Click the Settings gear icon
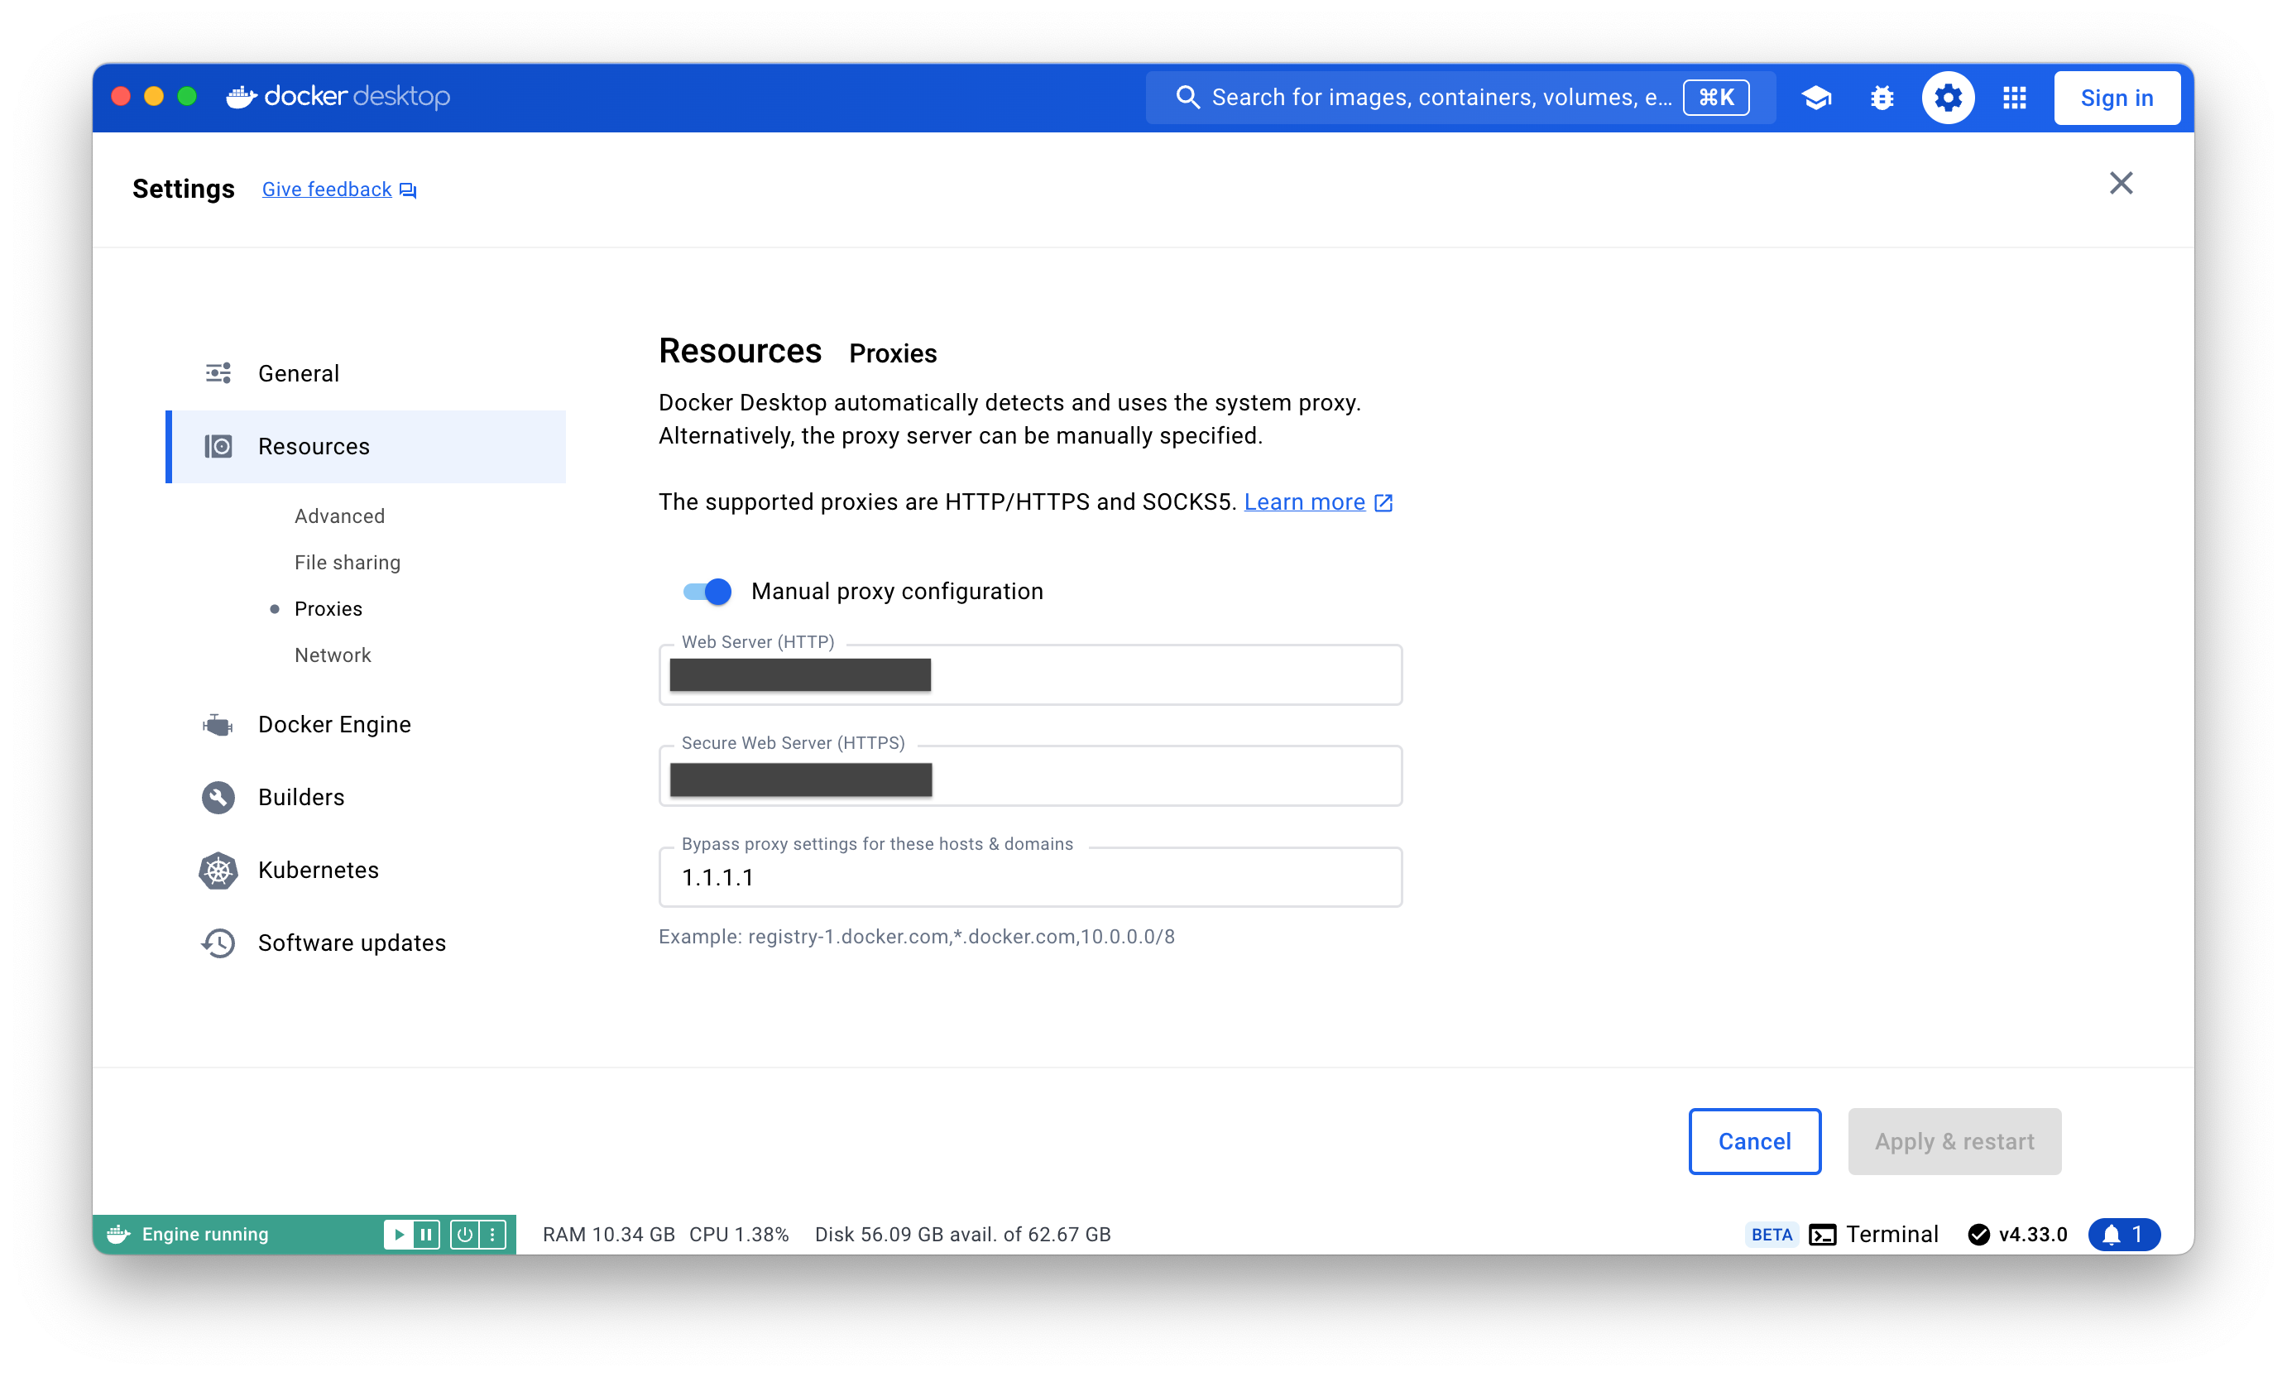 [x=1948, y=98]
